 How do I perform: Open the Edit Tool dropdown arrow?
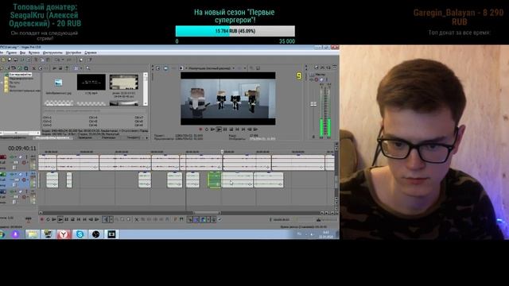click(x=111, y=219)
